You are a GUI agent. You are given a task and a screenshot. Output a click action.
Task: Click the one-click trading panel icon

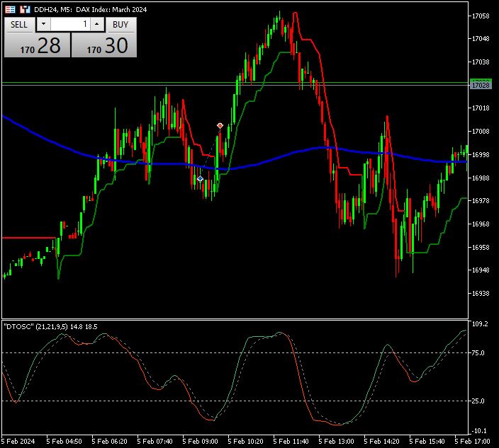pyautogui.click(x=10, y=9)
